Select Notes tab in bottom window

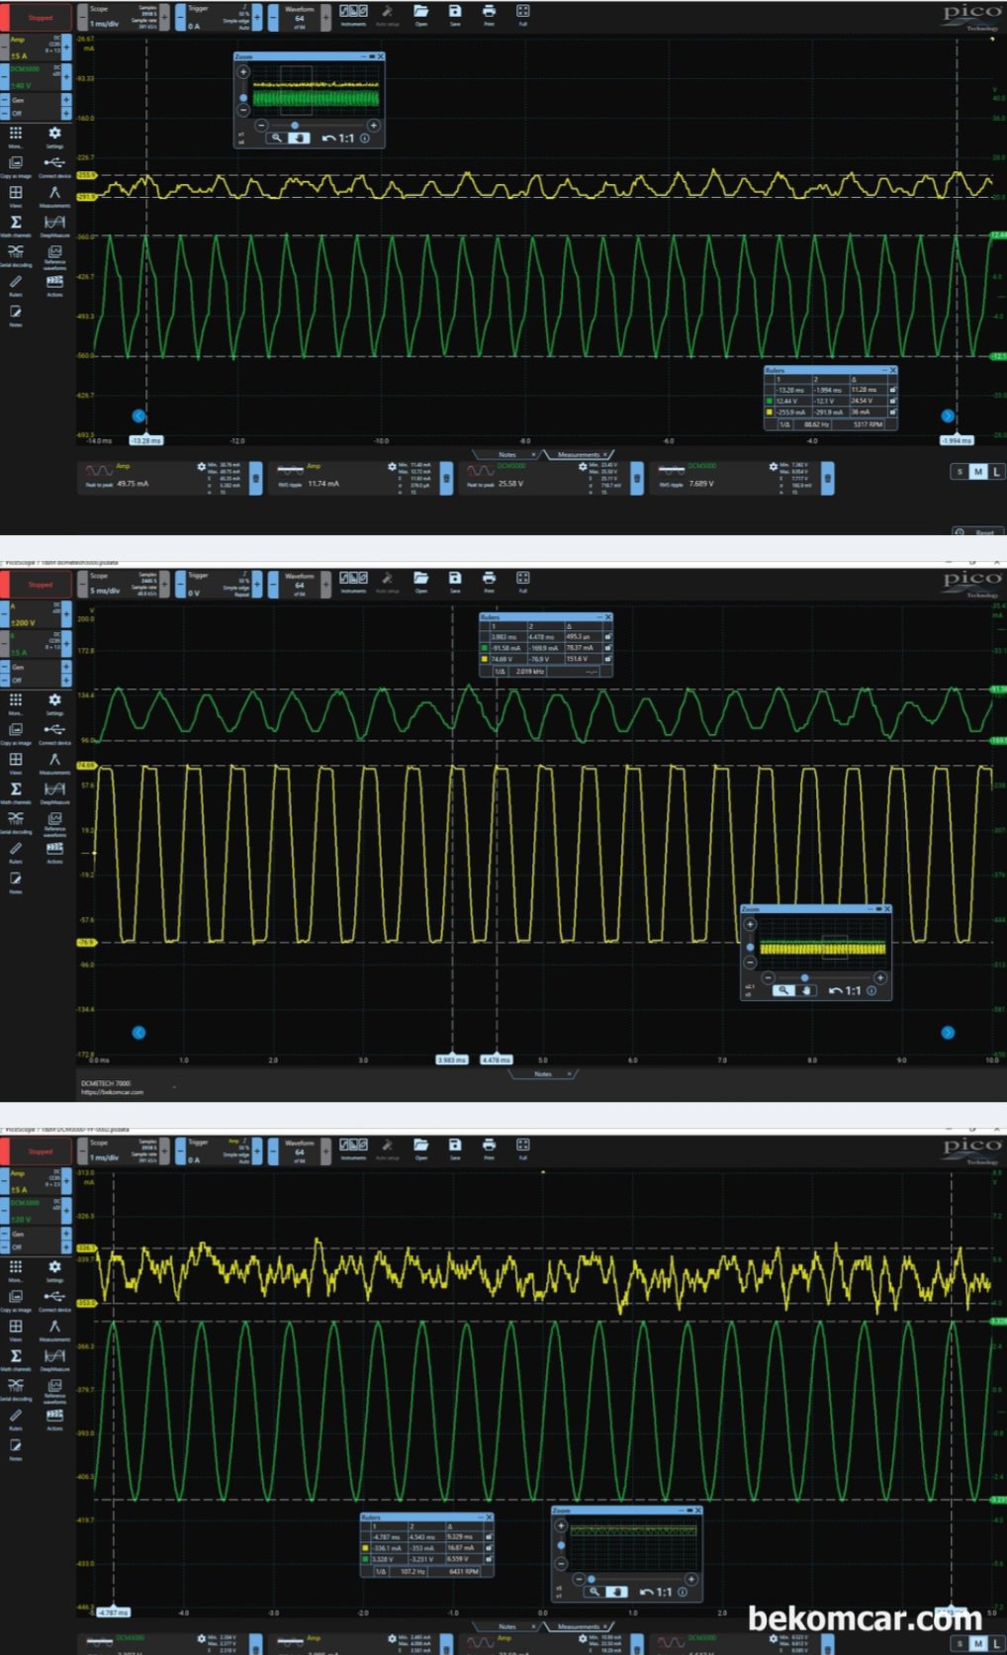click(x=507, y=1626)
